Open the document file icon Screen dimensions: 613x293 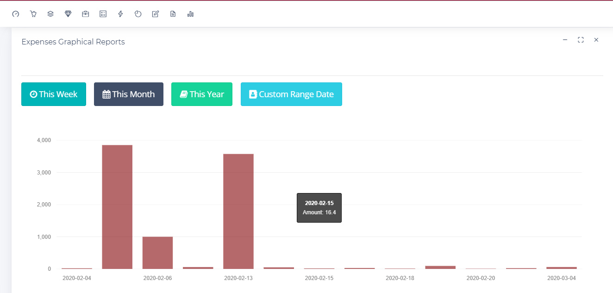pyautogui.click(x=173, y=14)
